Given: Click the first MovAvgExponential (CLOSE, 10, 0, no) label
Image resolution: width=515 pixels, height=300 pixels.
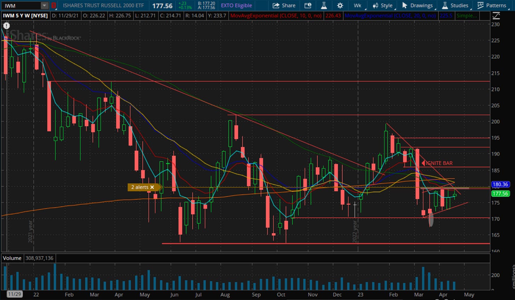Looking at the screenshot, I should click(276, 16).
